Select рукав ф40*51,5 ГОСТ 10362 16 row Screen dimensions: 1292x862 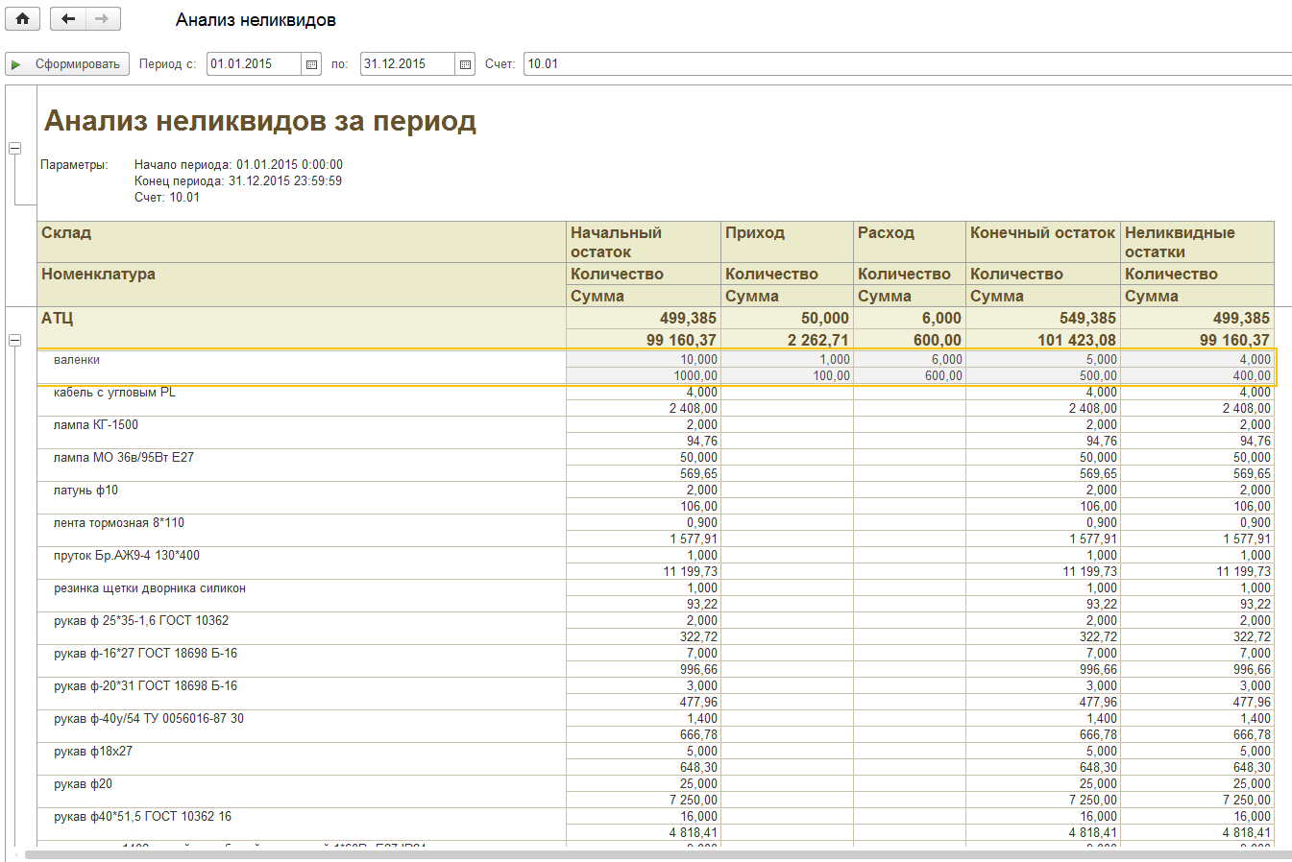point(655,825)
